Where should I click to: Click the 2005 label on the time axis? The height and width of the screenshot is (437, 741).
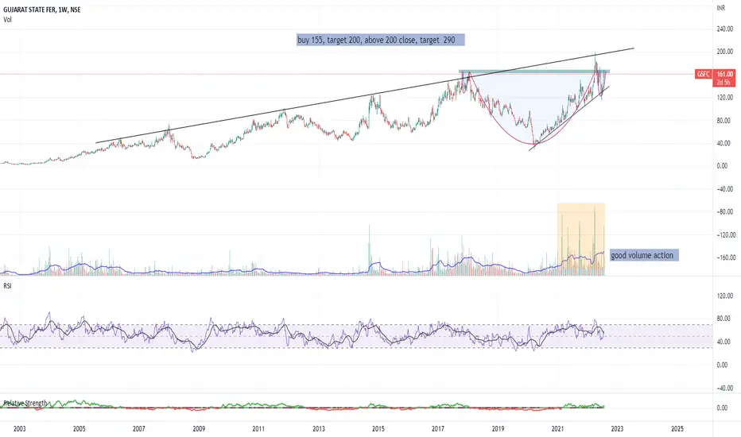79,429
